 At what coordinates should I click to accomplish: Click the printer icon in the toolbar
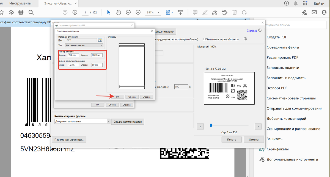click(21, 12)
